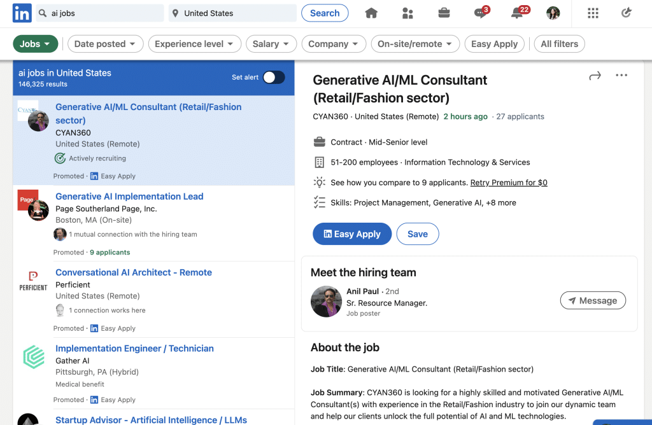This screenshot has width=652, height=425.
Task: Toggle the Set alert switch
Action: pos(274,77)
